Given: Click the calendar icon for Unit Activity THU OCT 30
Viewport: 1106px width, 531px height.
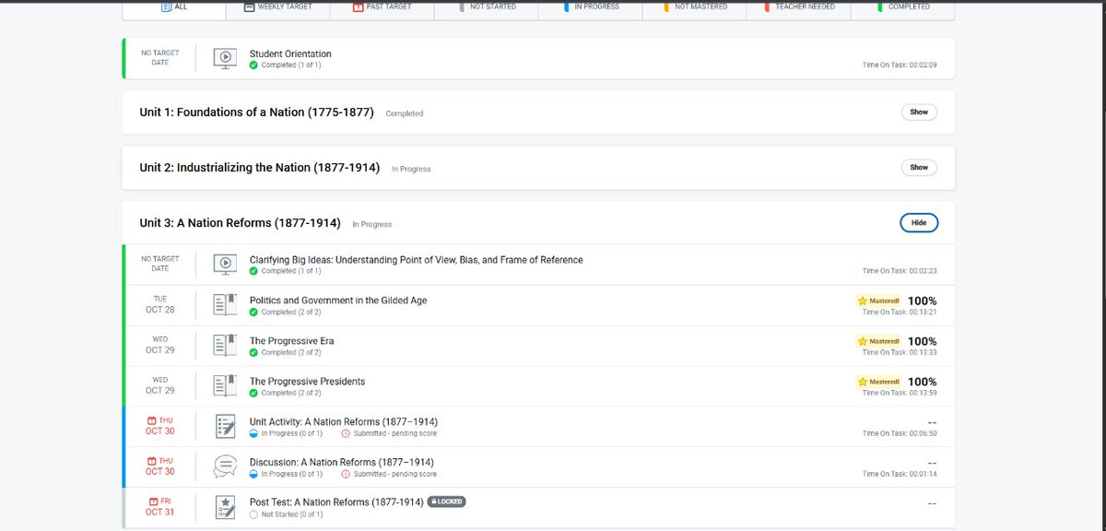Looking at the screenshot, I should click(x=153, y=420).
